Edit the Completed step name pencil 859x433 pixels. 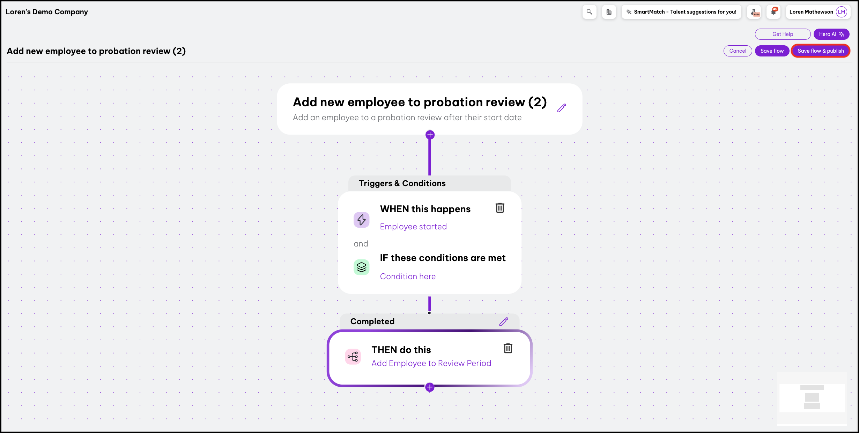504,321
